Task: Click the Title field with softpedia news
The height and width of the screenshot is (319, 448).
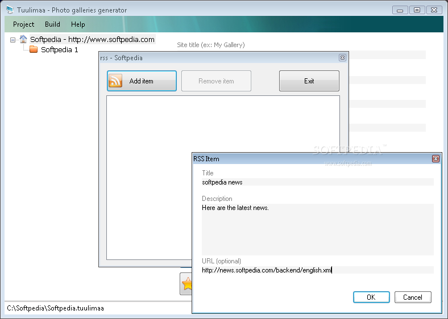Action: pyautogui.click(x=318, y=182)
